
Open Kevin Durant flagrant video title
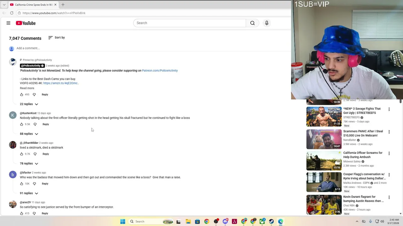(364, 199)
